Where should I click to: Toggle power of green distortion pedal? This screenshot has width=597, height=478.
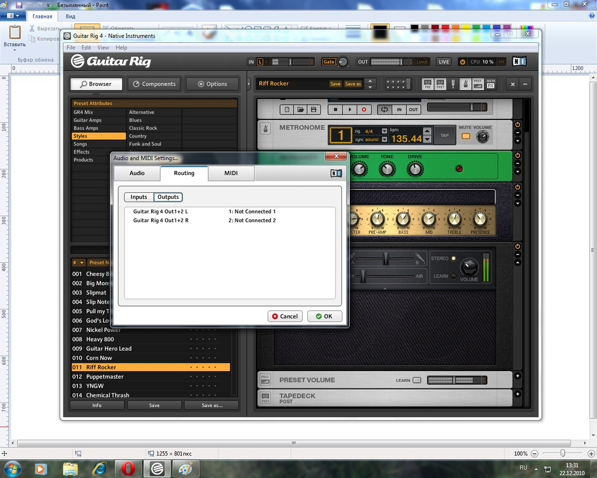coord(518,155)
